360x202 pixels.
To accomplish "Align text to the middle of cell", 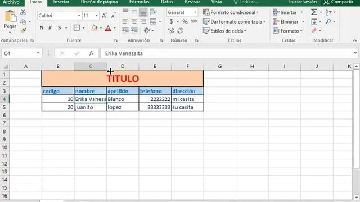I will 134,12.
